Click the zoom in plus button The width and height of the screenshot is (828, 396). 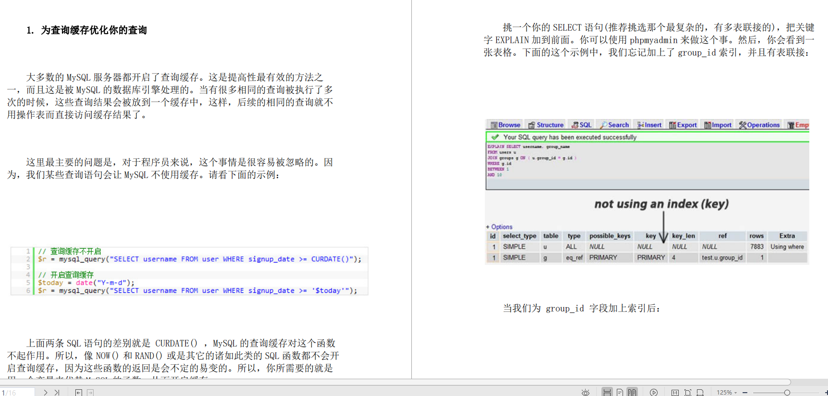(x=826, y=393)
